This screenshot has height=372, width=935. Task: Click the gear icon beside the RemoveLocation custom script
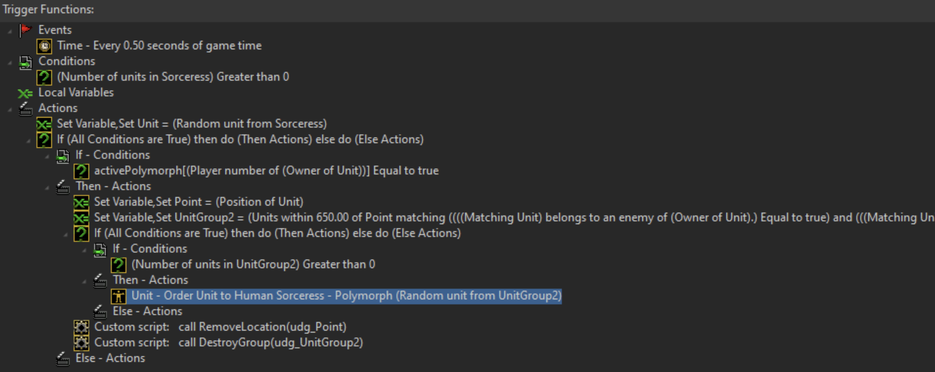[x=81, y=327]
